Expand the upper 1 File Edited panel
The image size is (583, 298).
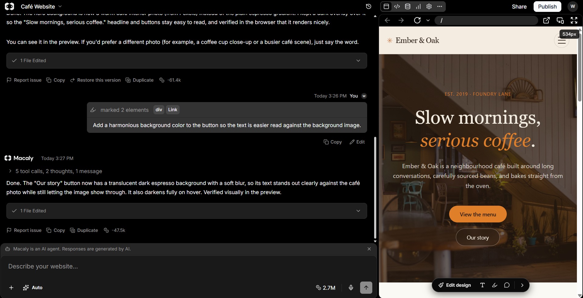click(x=187, y=61)
